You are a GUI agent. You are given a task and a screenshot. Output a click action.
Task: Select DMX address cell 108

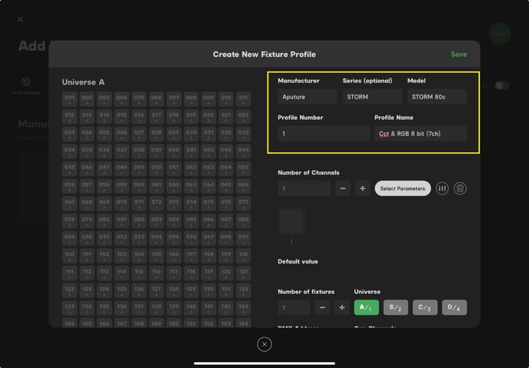tap(208, 256)
